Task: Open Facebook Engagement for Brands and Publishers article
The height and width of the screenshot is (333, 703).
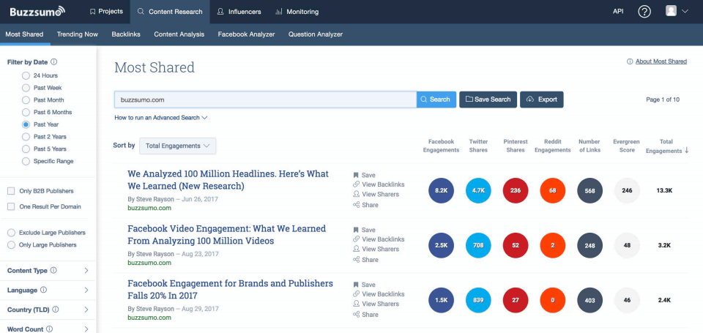Action: pos(230,290)
